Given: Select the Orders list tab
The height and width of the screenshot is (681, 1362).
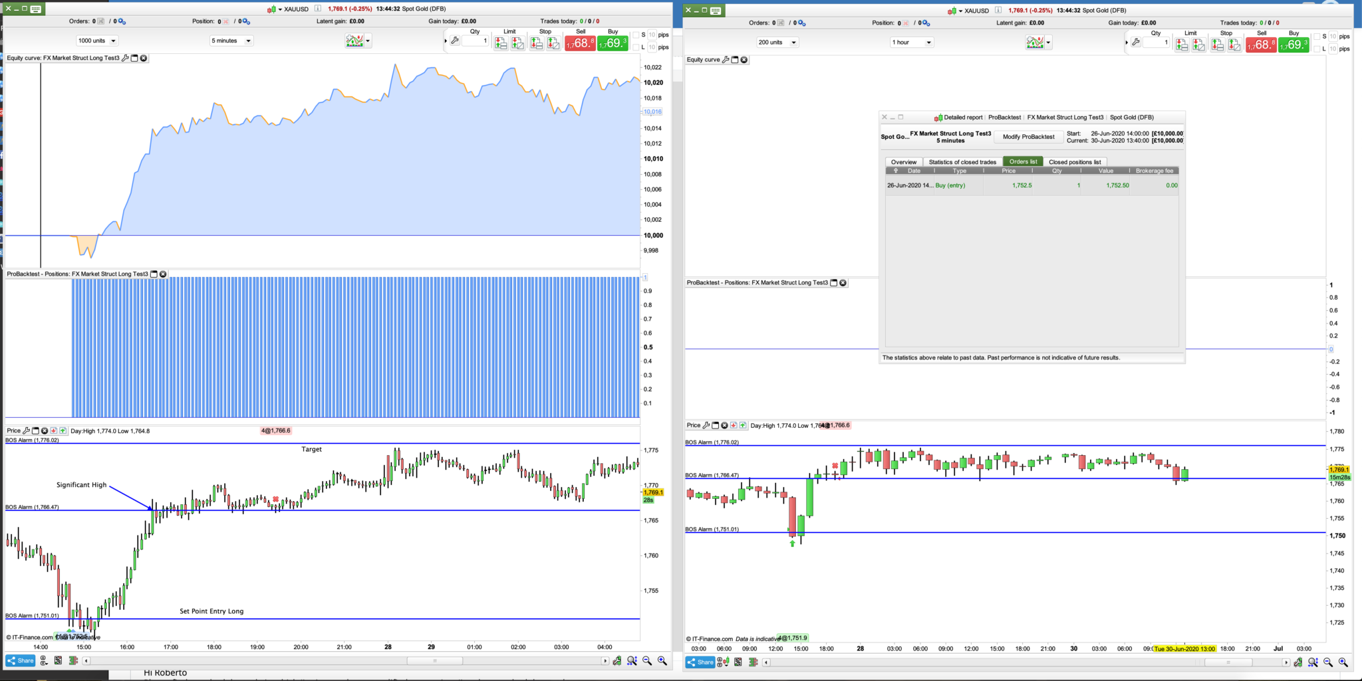Looking at the screenshot, I should [x=1023, y=161].
